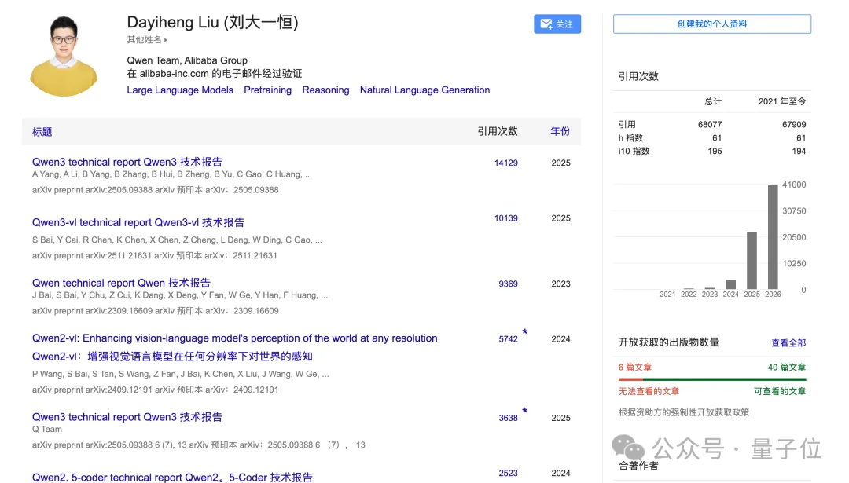Click the asterisk next to 3638
This screenshot has width=849, height=483.
pyautogui.click(x=524, y=411)
